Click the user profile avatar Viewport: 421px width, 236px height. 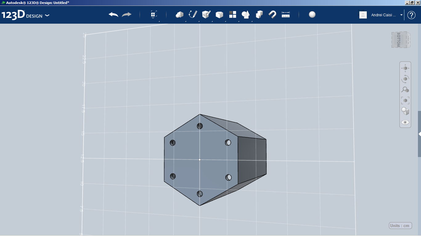pyautogui.click(x=363, y=15)
